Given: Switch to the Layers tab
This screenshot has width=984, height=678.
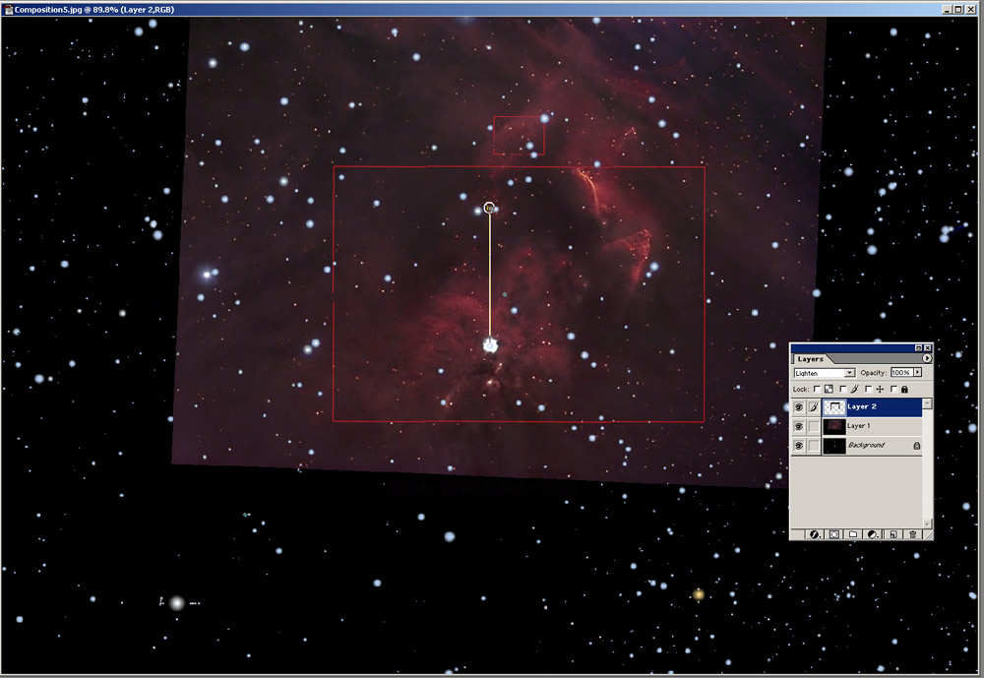Looking at the screenshot, I should 810,359.
